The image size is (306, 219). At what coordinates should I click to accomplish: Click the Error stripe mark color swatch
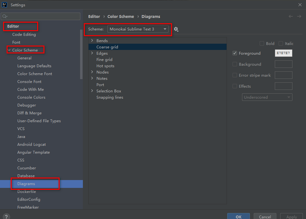click(283, 75)
